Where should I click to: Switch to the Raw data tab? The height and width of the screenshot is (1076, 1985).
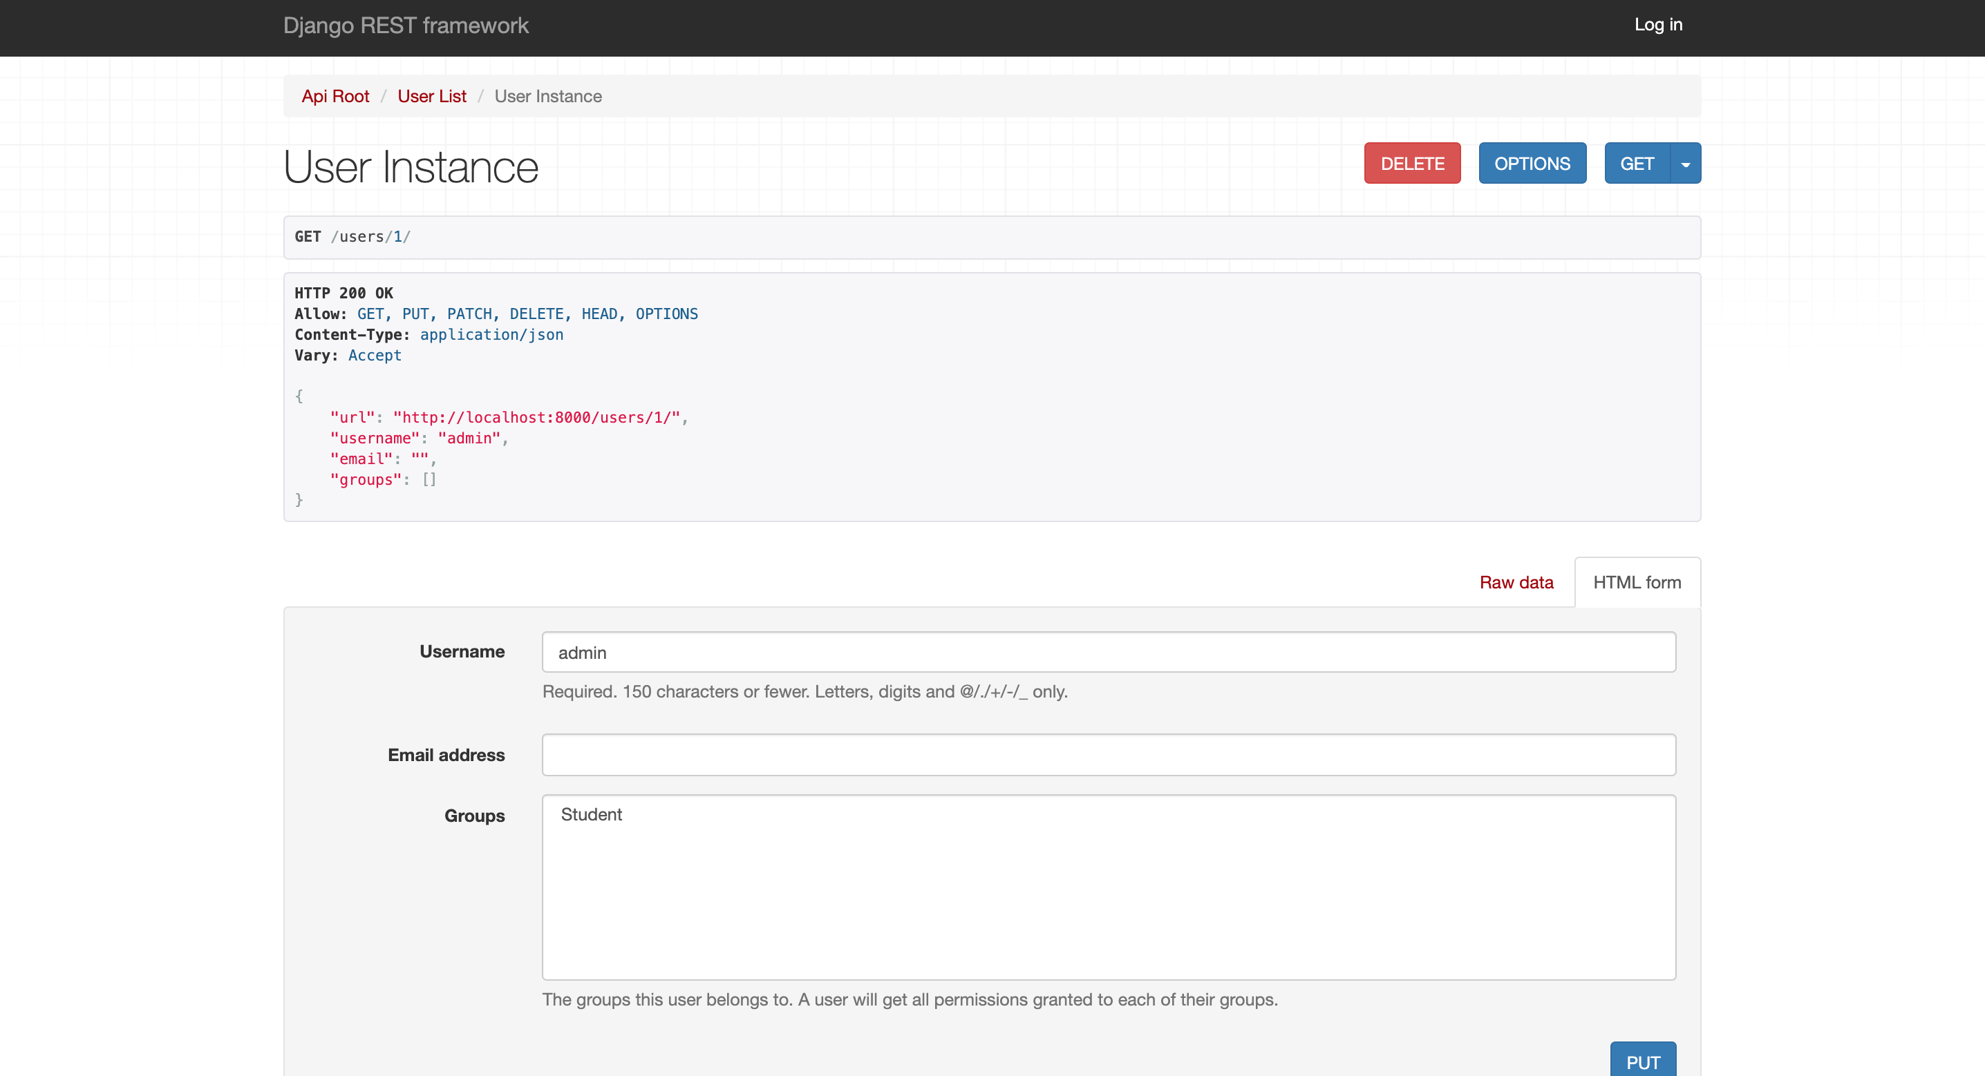tap(1516, 582)
